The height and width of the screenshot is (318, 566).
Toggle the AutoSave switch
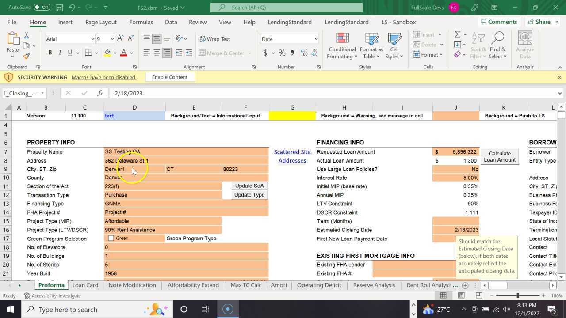point(42,8)
